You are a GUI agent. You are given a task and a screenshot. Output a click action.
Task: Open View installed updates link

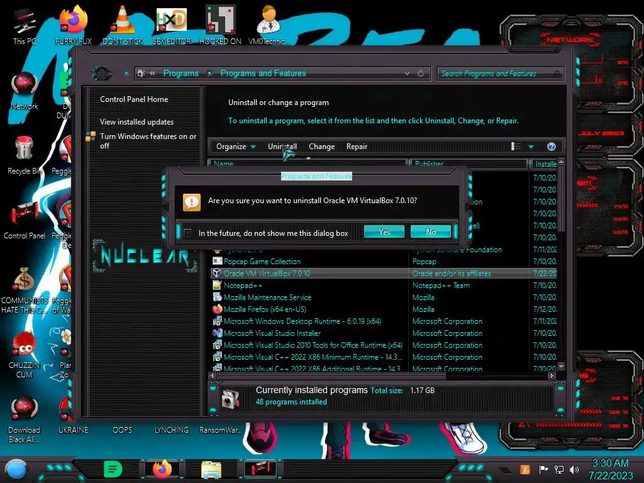coord(136,122)
